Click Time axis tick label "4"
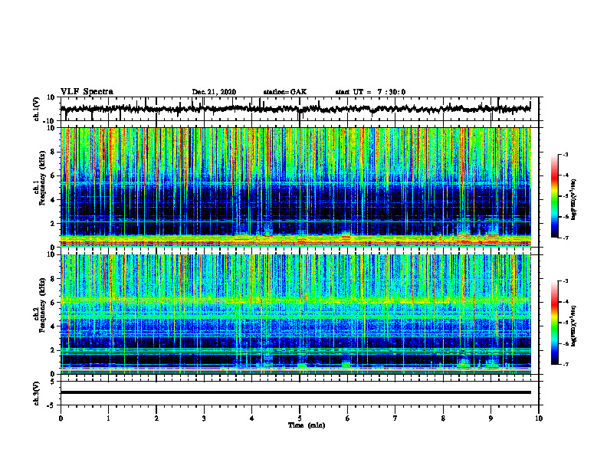Screen dimensions: 607x469 [252, 418]
